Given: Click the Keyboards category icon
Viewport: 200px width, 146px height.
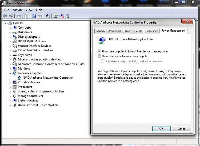Looking at the screenshot, I should coord(15,55).
